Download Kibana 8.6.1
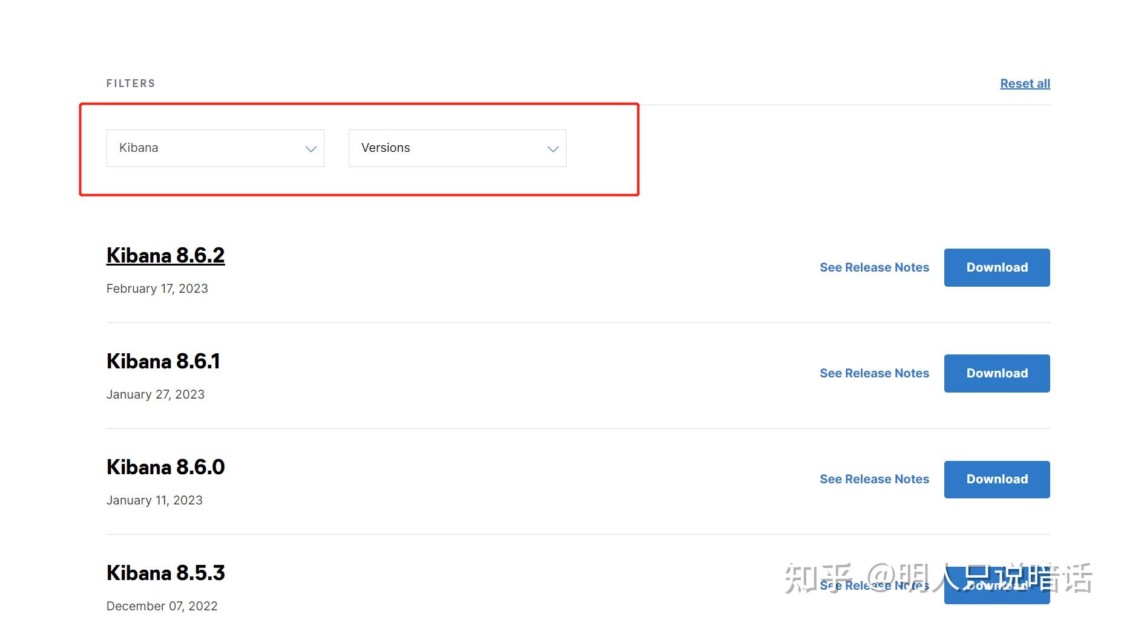This screenshot has height=623, width=1121. [996, 373]
